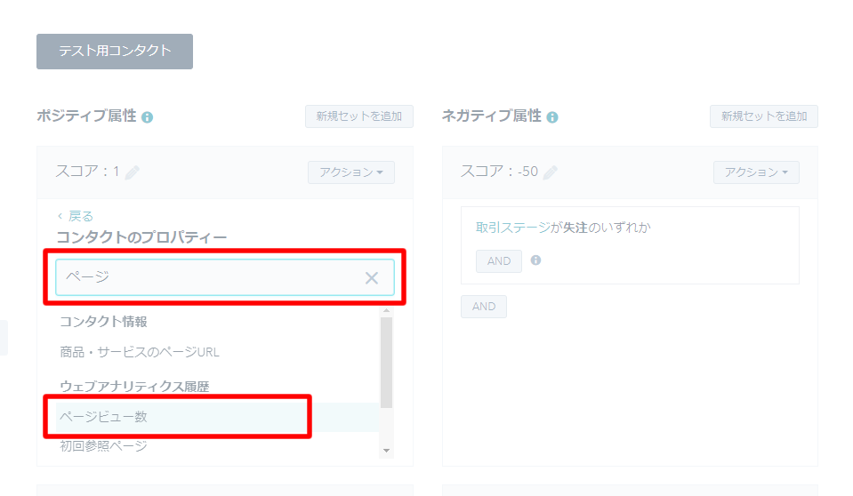Screen dimensions: 853x496
Task: Click コンタクト情報 category header
Action: click(103, 322)
